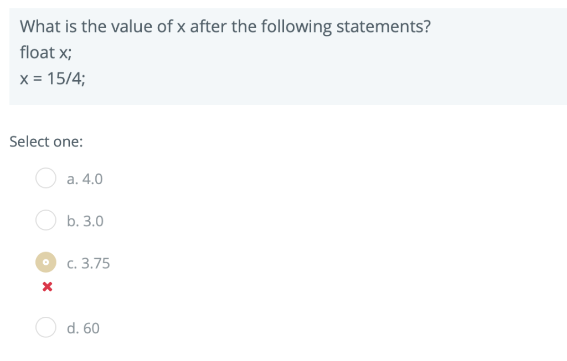The image size is (567, 361).
Task: Click the answer label 'd. 60'
Action: [83, 328]
